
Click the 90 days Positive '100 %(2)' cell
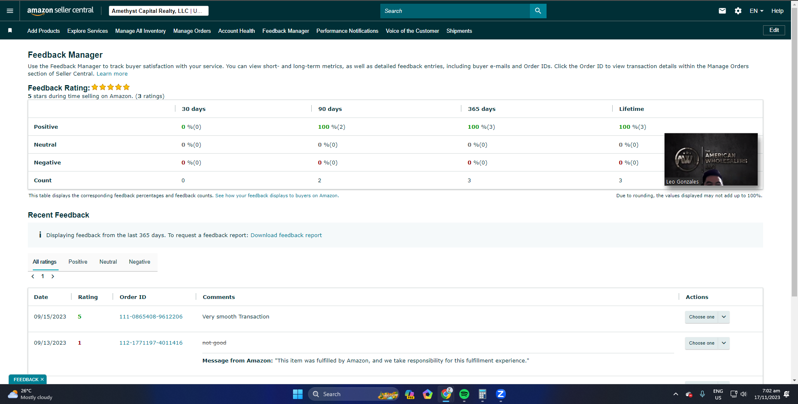(x=331, y=127)
